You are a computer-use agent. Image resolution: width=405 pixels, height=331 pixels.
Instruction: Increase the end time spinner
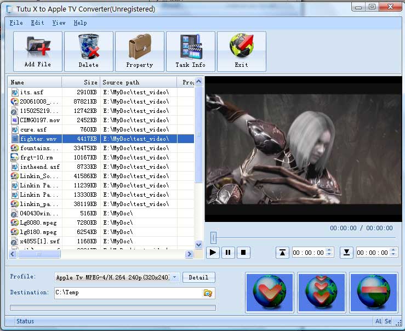point(393,250)
